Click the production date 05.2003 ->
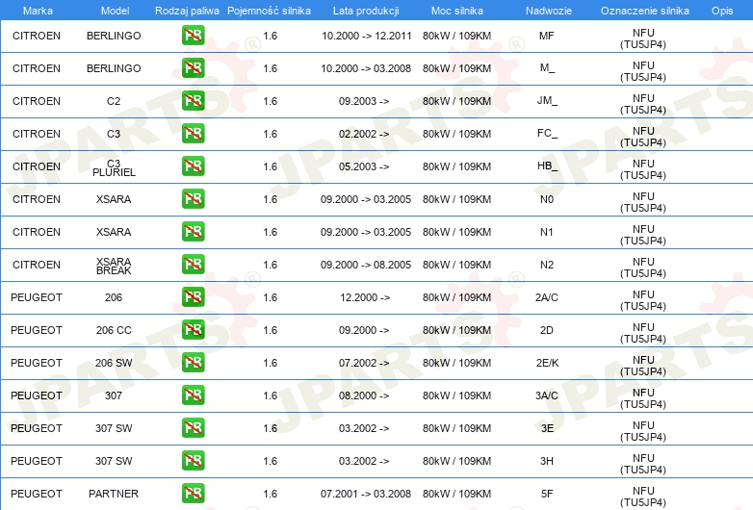 tap(364, 166)
